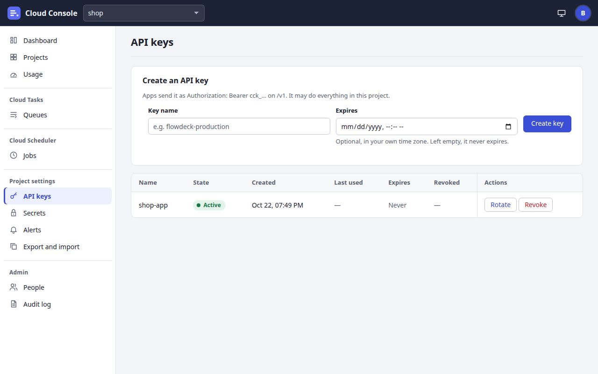
Task: Open the Alerts page
Action: 57,230
